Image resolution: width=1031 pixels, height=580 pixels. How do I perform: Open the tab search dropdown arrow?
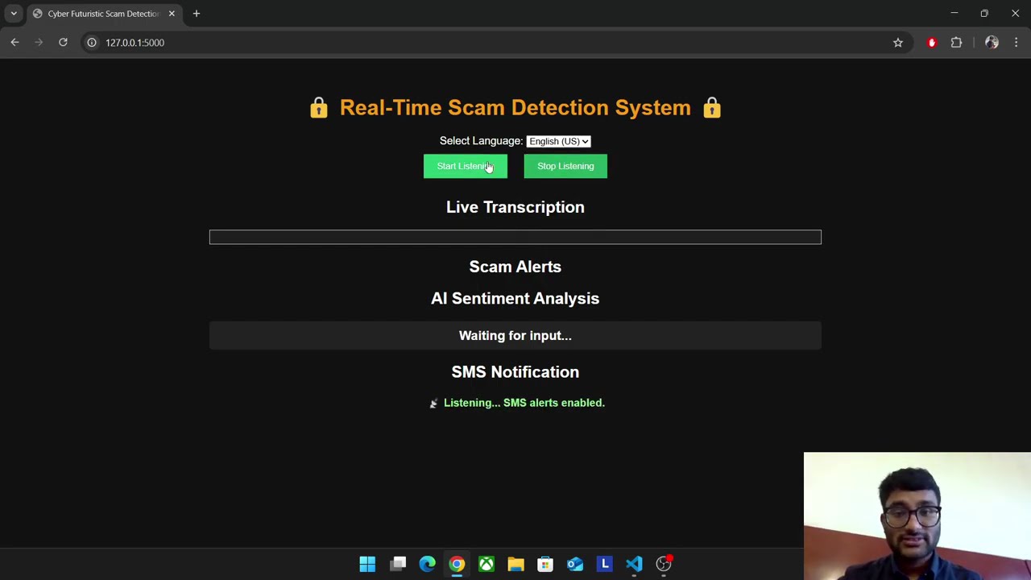coord(14,14)
